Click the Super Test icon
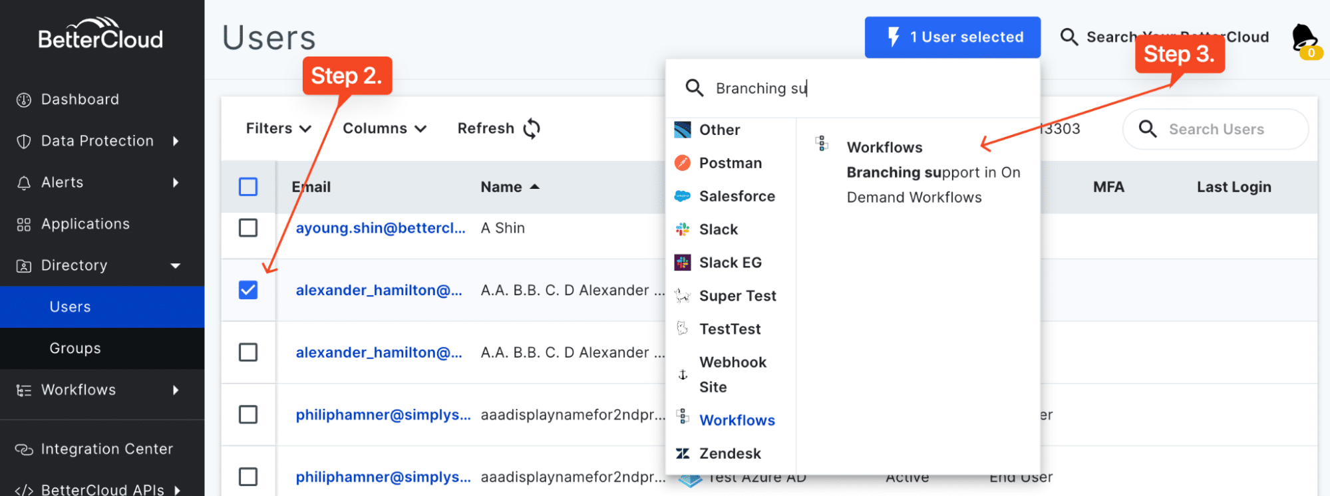1330x496 pixels. (x=683, y=296)
